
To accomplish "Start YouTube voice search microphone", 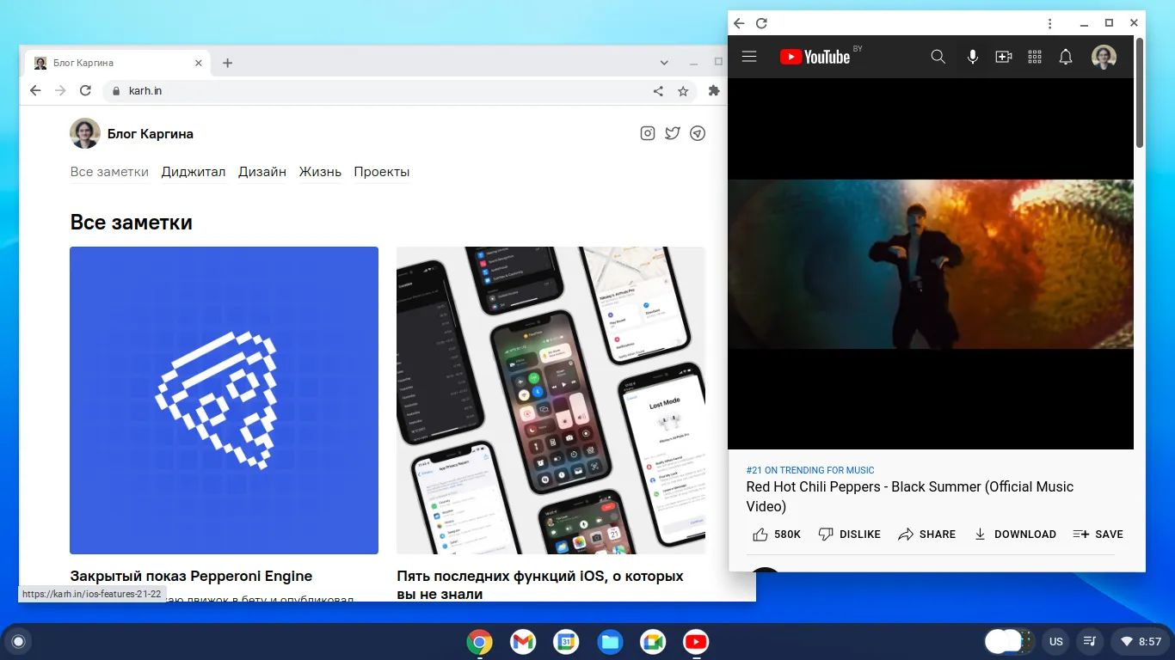I will (973, 57).
